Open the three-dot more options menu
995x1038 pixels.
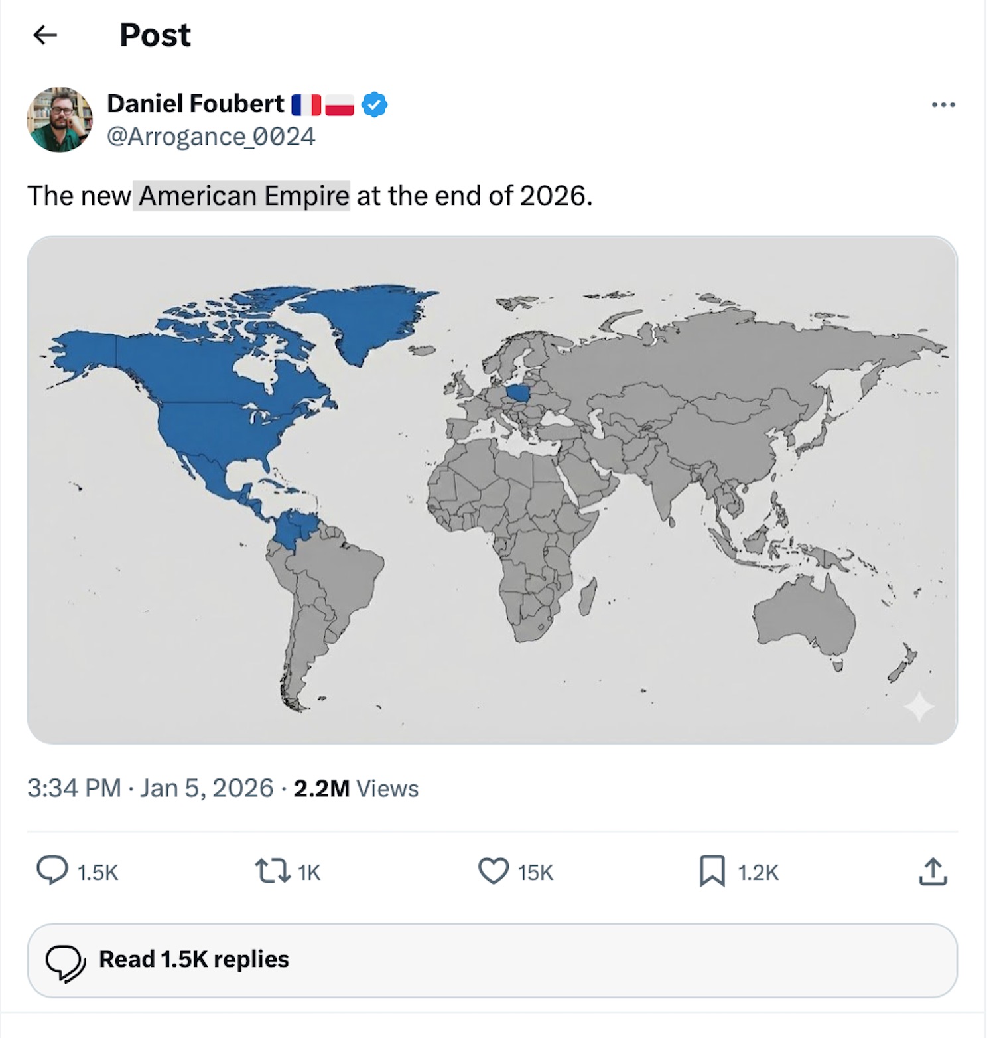[943, 105]
